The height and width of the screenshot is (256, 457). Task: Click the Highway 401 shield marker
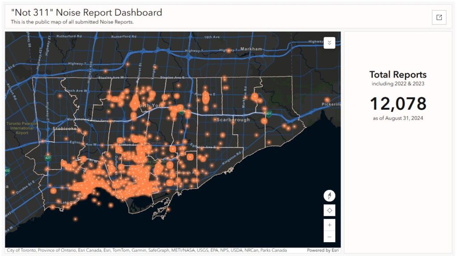pyautogui.click(x=268, y=114)
